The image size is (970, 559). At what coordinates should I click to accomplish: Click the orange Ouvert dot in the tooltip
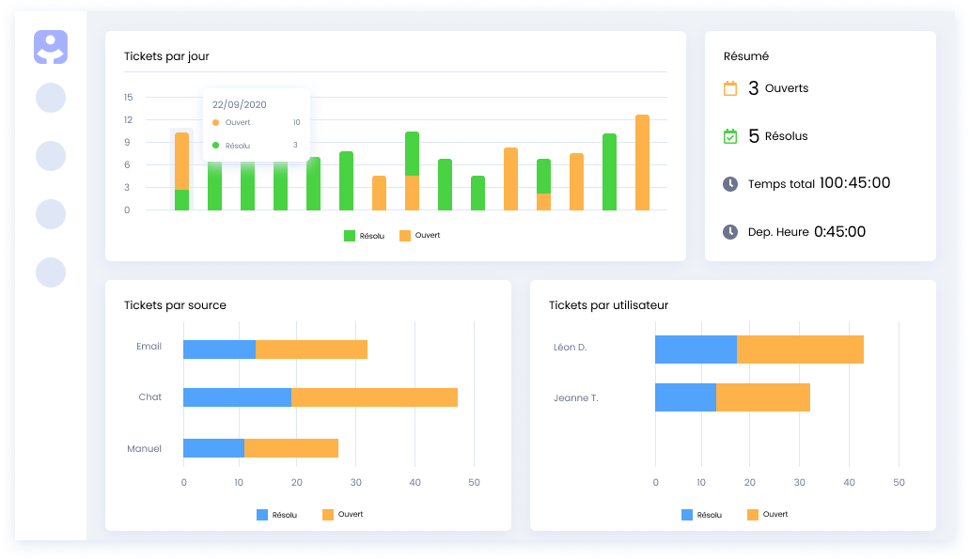216,123
